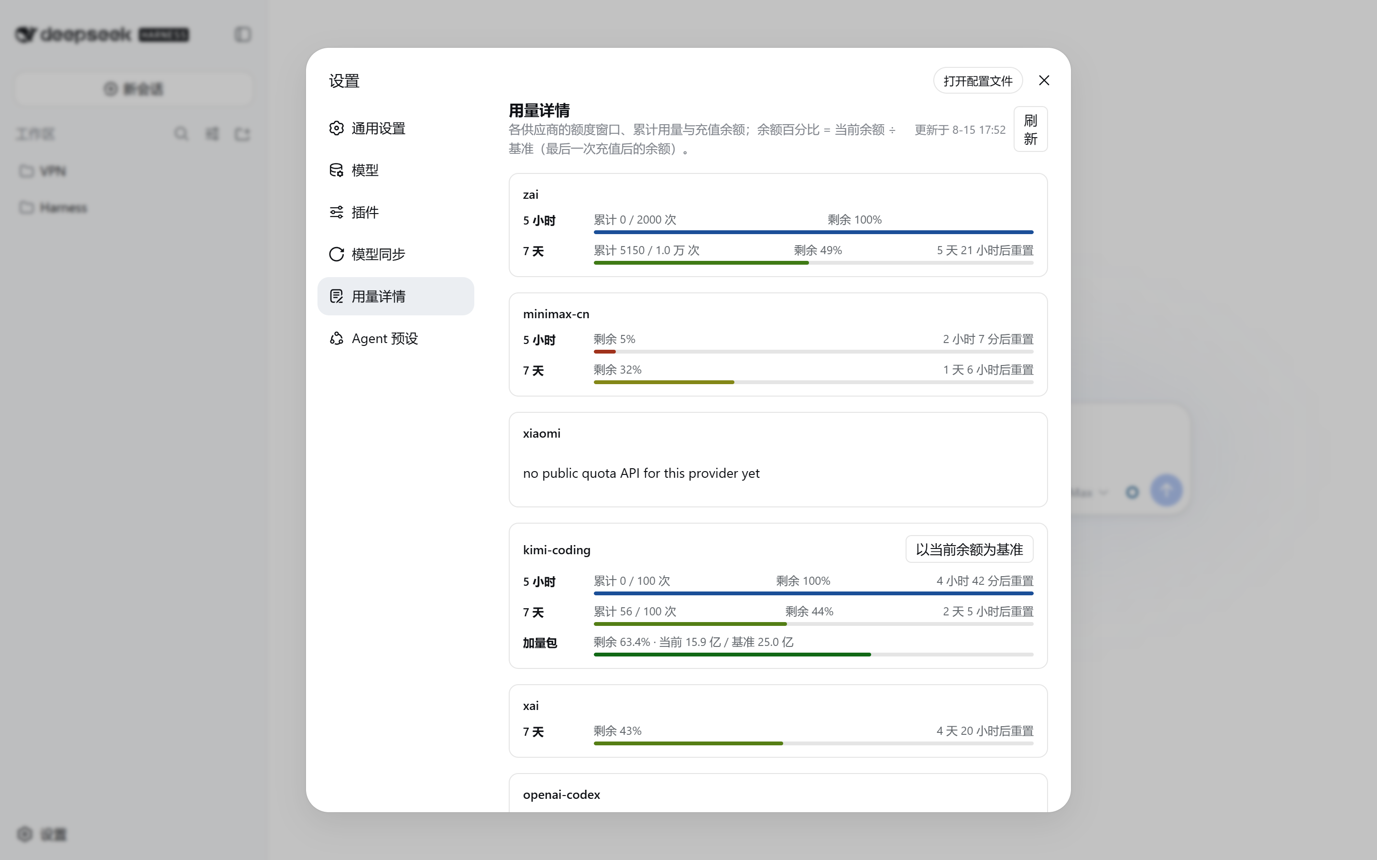Click kimi-coding 7 天 progress bar
Screen dimensions: 1377x860
pos(813,624)
